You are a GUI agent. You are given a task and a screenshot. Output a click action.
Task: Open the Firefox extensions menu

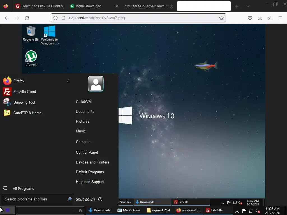(270, 18)
